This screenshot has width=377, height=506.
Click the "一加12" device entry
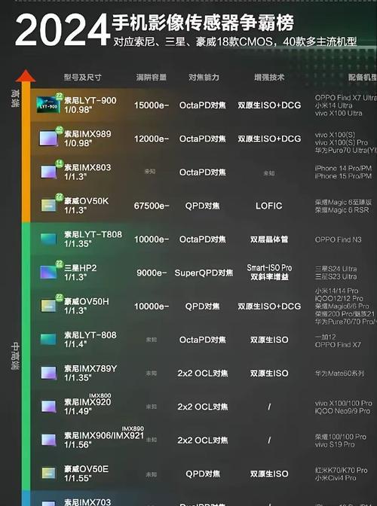[x=326, y=337]
